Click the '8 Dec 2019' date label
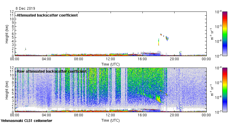Viewport: 230px width, 124px height. click(x=25, y=8)
